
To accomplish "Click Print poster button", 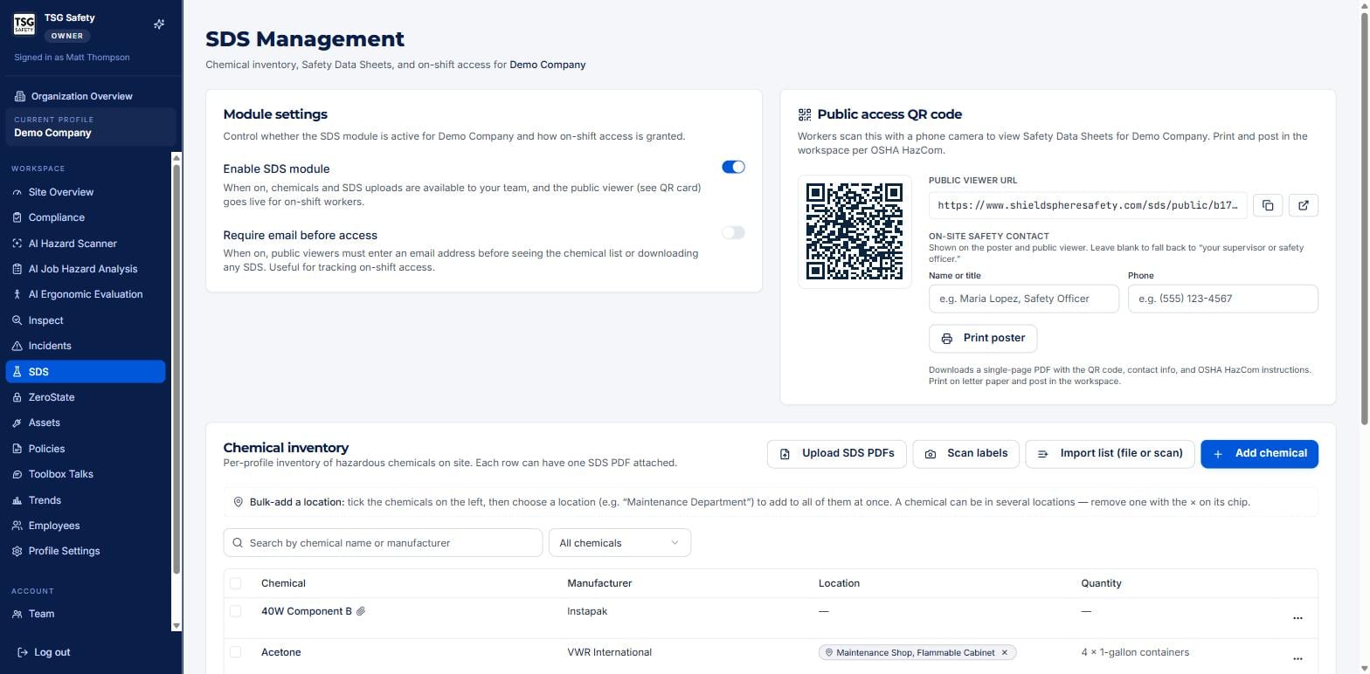I will [x=983, y=338].
